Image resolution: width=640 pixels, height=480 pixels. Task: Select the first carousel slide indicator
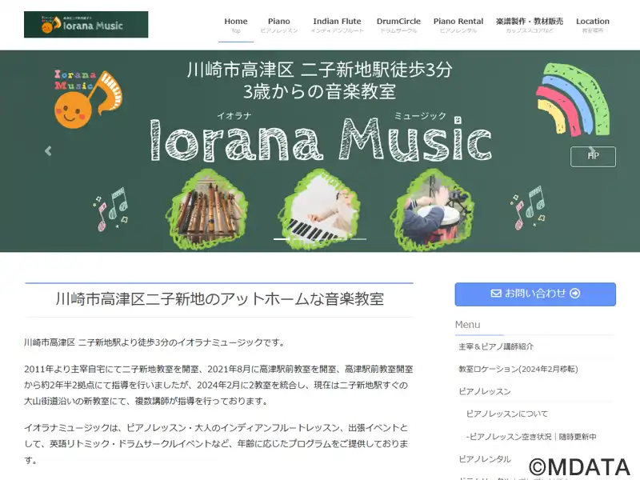coord(282,238)
